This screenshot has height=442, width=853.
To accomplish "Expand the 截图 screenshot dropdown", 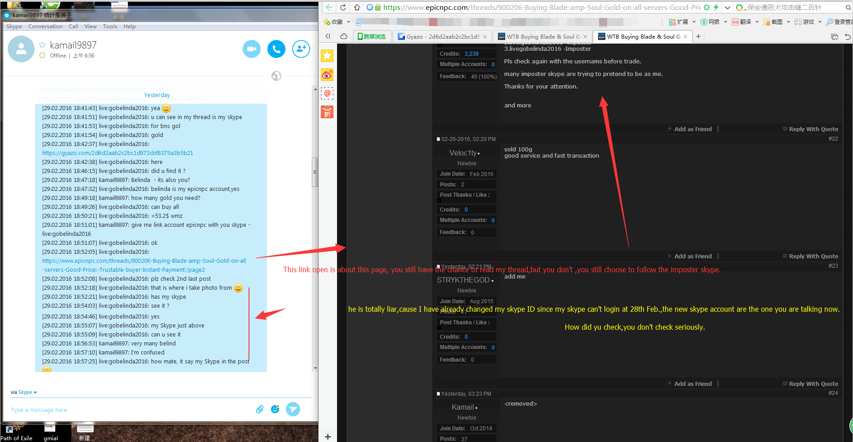I will point(788,22).
